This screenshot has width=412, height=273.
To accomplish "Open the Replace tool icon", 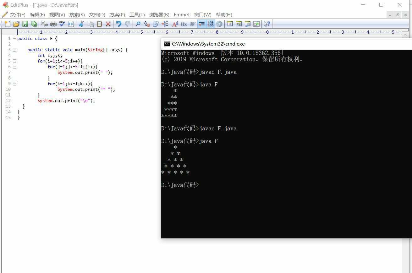I will 147,24.
